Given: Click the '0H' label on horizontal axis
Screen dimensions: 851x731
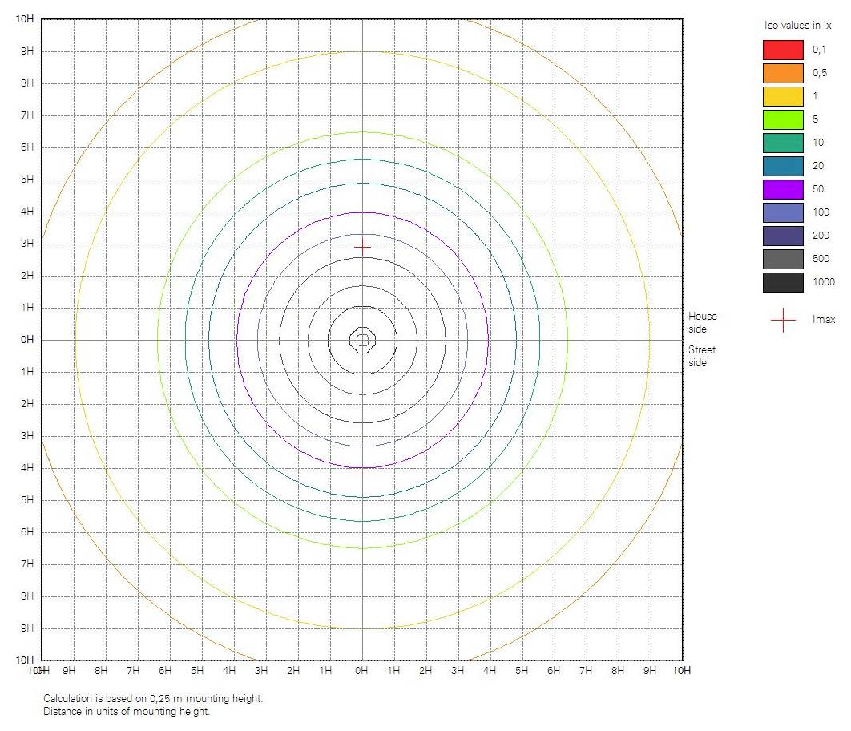Looking at the screenshot, I should click(x=361, y=671).
